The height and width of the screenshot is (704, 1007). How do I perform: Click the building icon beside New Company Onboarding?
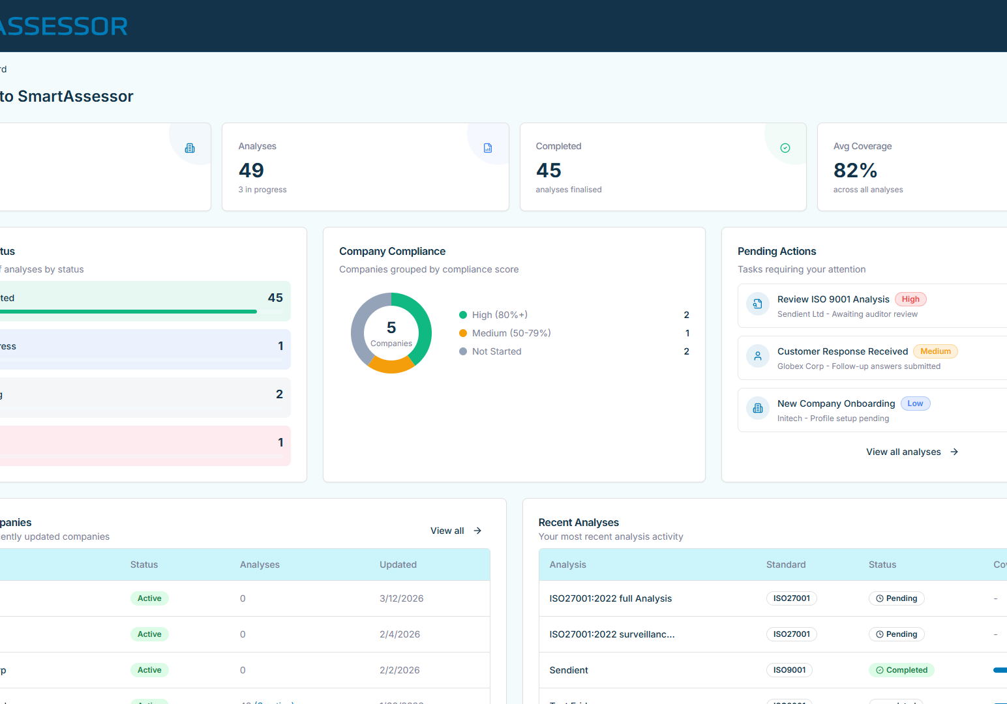[757, 408]
